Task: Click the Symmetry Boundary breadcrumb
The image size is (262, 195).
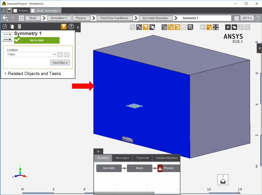Action: [x=155, y=18]
